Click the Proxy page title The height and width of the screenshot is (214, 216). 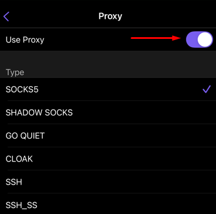(110, 16)
